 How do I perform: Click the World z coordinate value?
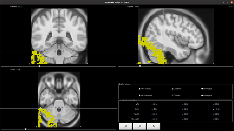(x=216, y=114)
